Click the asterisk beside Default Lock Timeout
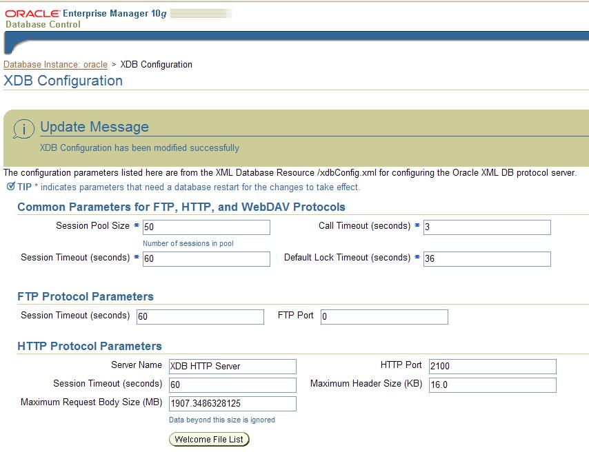589x461 pixels. (417, 257)
